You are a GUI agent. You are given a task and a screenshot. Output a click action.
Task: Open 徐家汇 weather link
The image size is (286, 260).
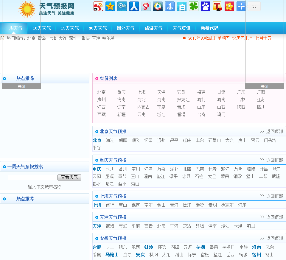[227, 205]
